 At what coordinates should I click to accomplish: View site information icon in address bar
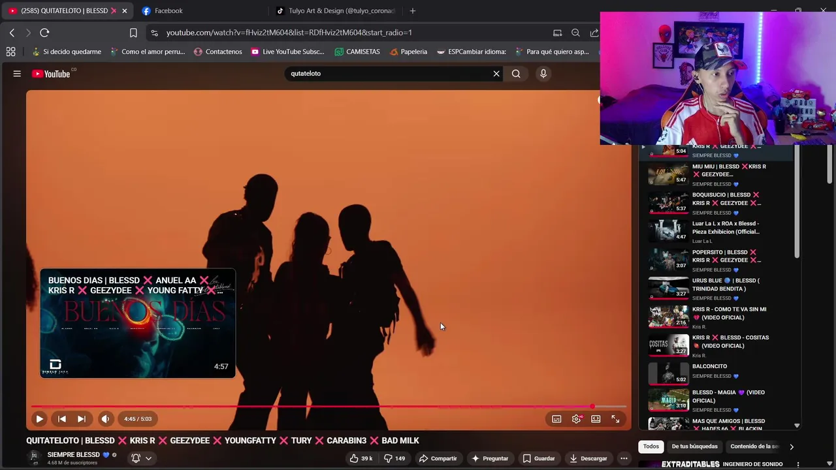(x=153, y=33)
